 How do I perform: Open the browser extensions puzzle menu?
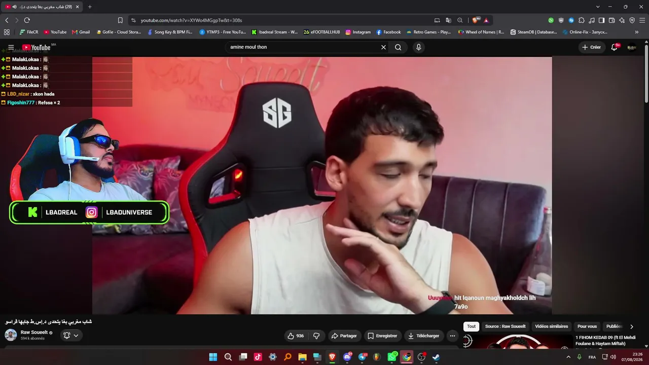pyautogui.click(x=581, y=20)
